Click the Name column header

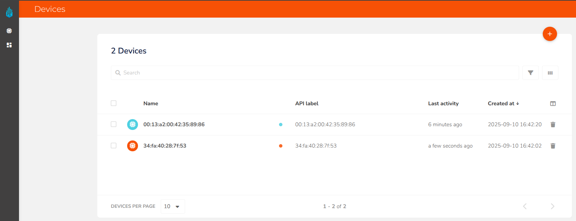point(151,104)
